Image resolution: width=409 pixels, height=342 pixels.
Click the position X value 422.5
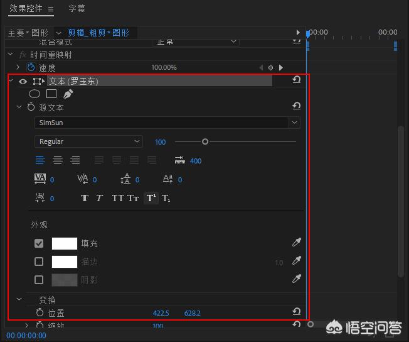click(x=161, y=313)
